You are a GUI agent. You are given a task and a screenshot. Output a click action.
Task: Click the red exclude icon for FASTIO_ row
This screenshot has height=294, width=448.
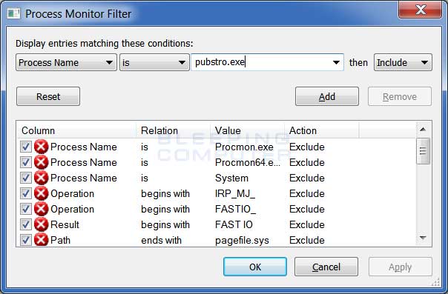41,209
